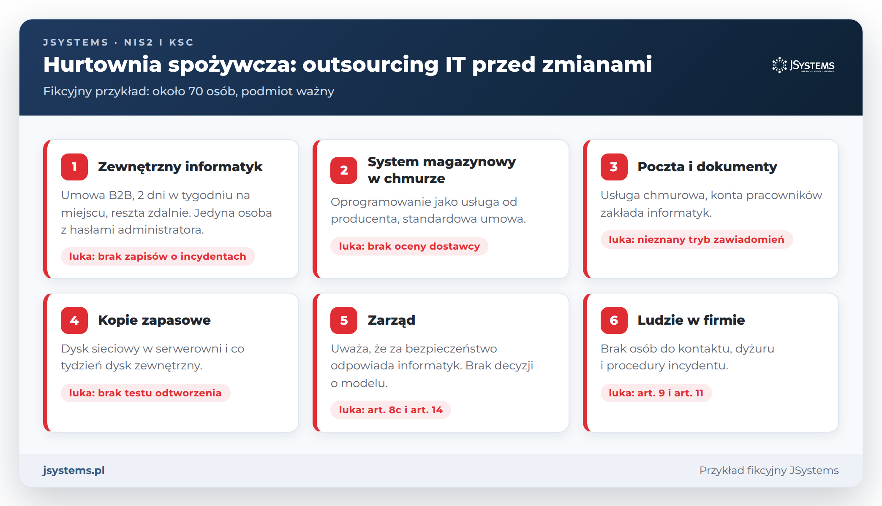Click the text "Uważa, że za bezpieczeństwo odpowiada informatyk"
Screen dimensions: 882x506
pyautogui.click(x=414, y=357)
